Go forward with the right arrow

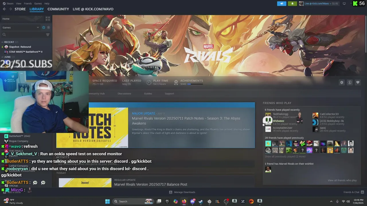click(x=10, y=9)
